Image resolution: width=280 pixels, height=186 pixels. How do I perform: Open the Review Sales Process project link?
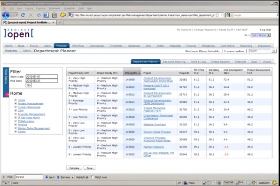[x=157, y=132]
